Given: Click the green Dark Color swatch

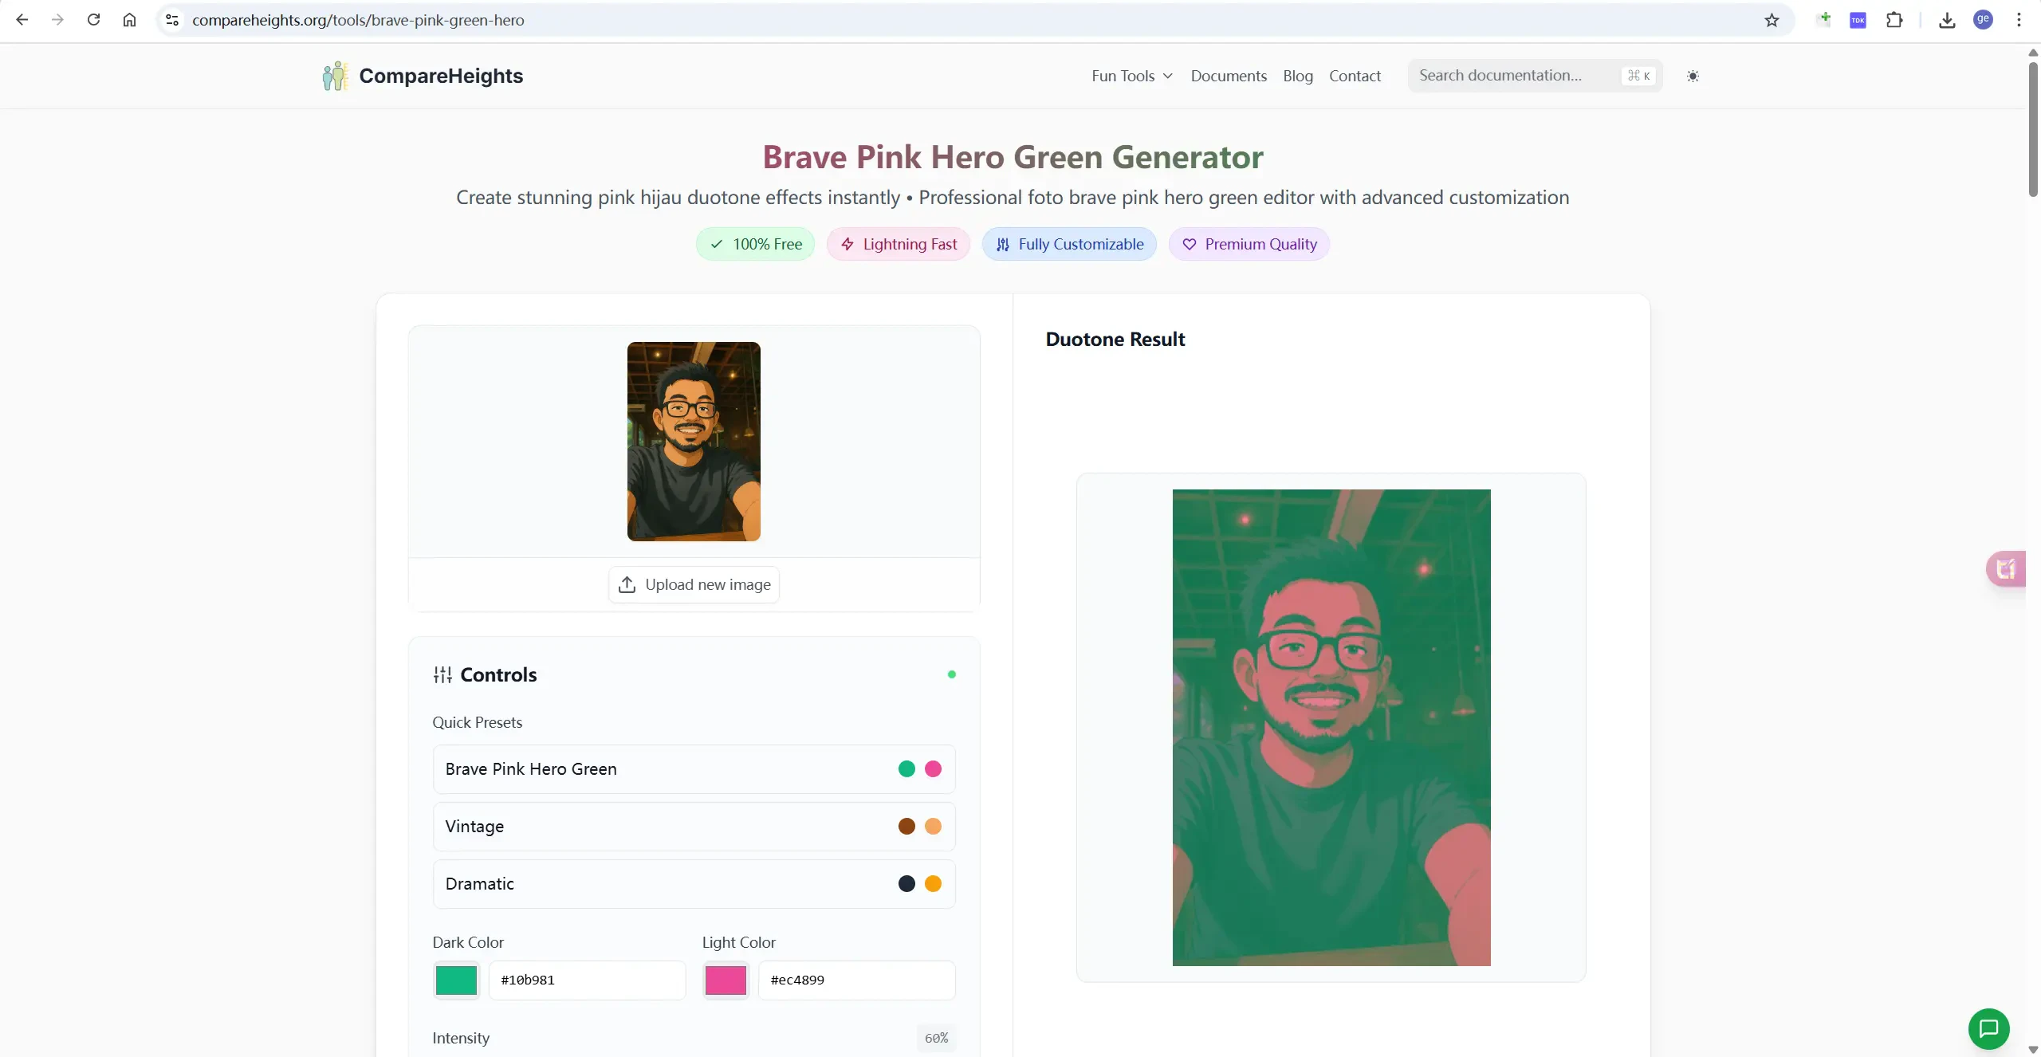Looking at the screenshot, I should pyautogui.click(x=456, y=980).
